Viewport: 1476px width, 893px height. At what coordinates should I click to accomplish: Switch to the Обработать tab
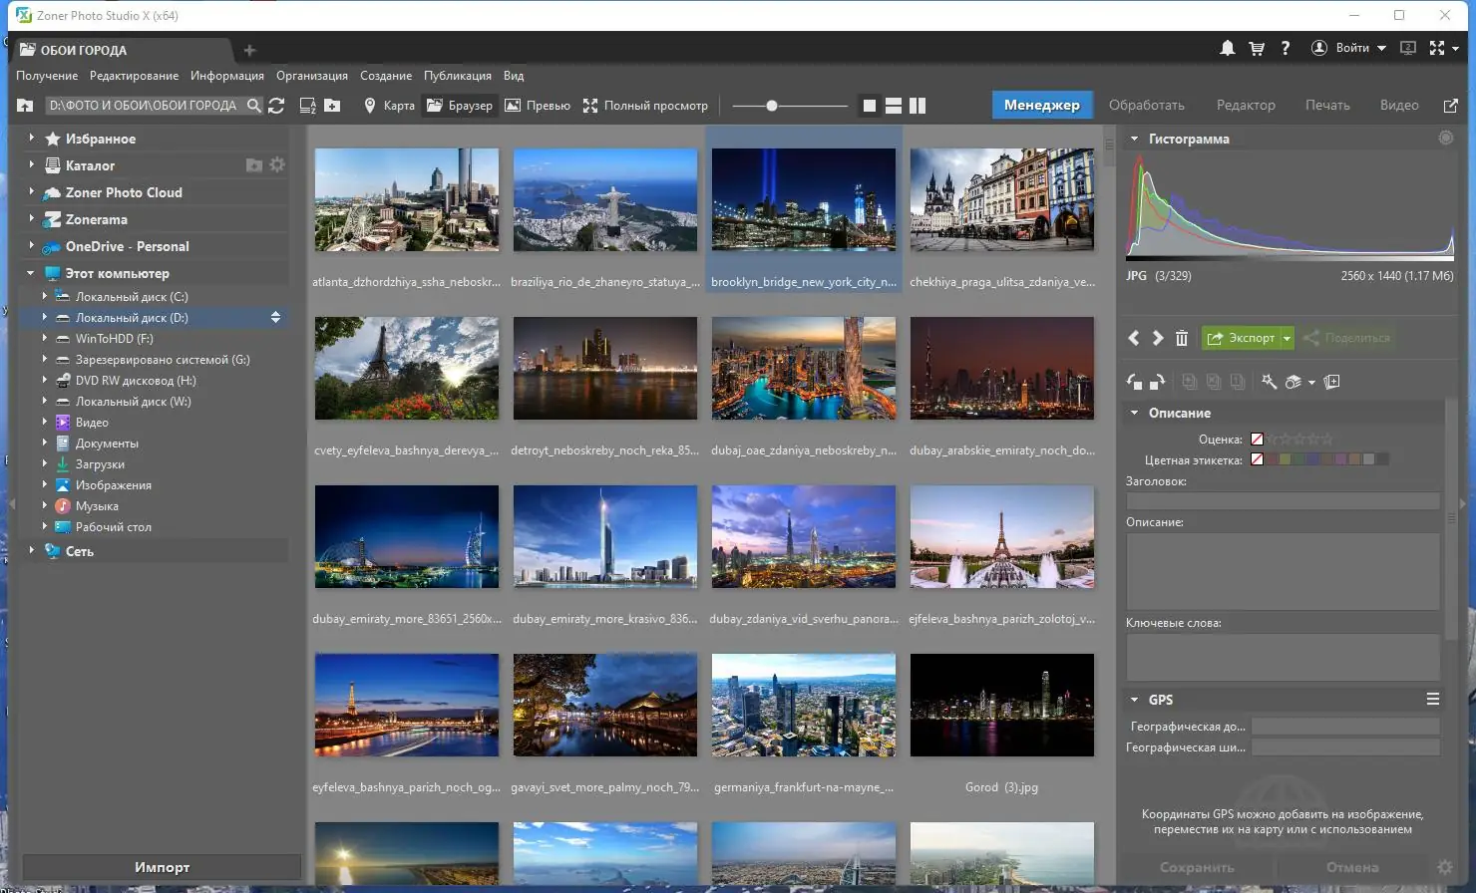pos(1146,106)
